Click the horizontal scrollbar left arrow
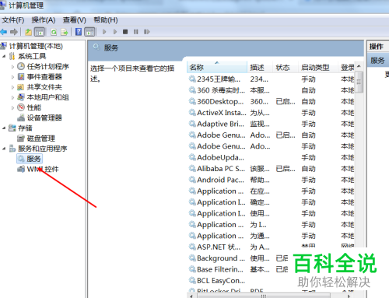The height and width of the screenshot is (298, 389). pos(191,296)
